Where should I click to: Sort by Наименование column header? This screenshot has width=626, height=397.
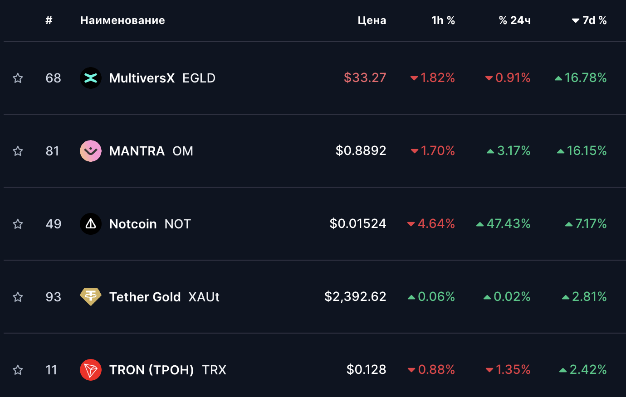click(122, 20)
